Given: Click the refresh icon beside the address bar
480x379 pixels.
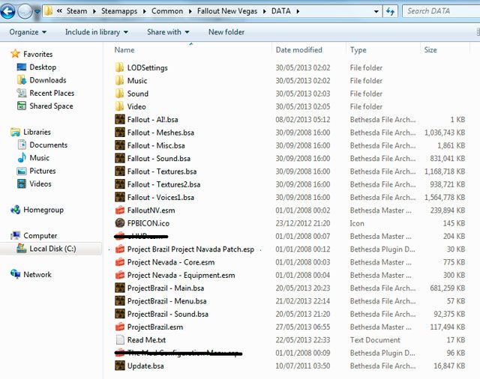Looking at the screenshot, I should (390, 12).
